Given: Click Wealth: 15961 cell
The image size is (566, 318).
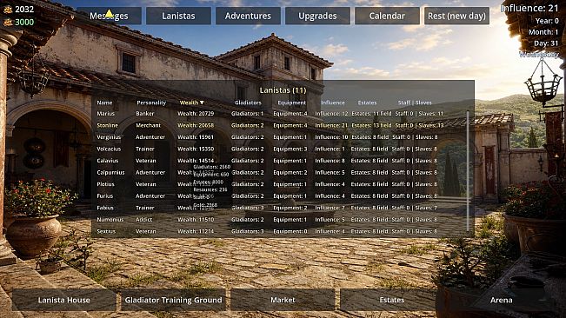Looking at the screenshot, I should pos(196,137).
